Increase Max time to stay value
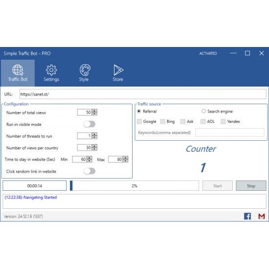The image size is (269, 269). [x=125, y=157]
